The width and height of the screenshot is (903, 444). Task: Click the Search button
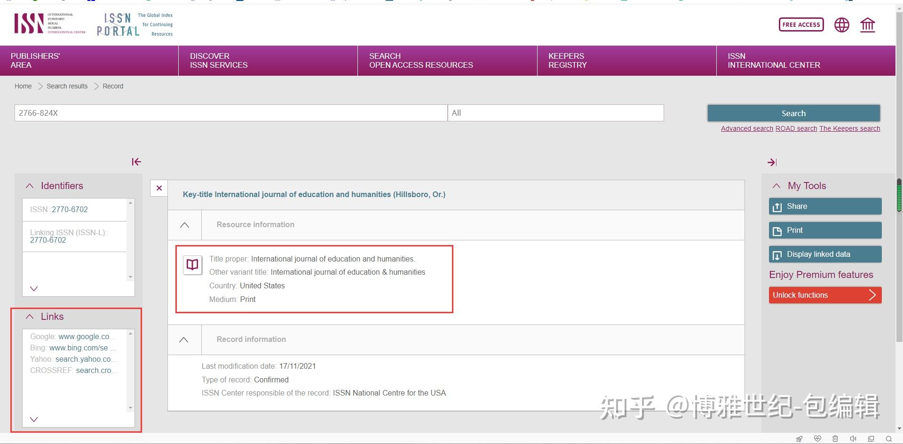(793, 113)
